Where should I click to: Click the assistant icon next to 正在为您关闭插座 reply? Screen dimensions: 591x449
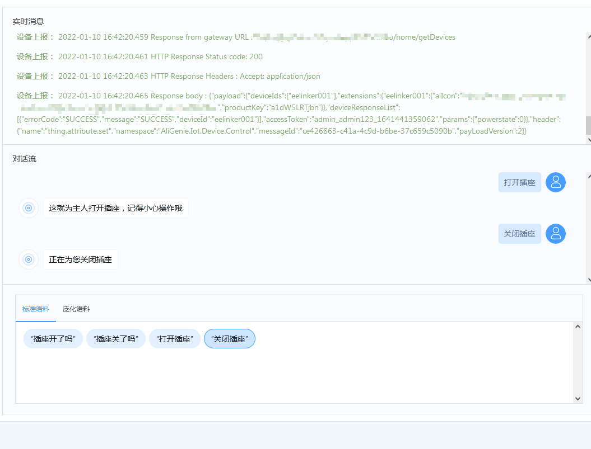pos(28,259)
